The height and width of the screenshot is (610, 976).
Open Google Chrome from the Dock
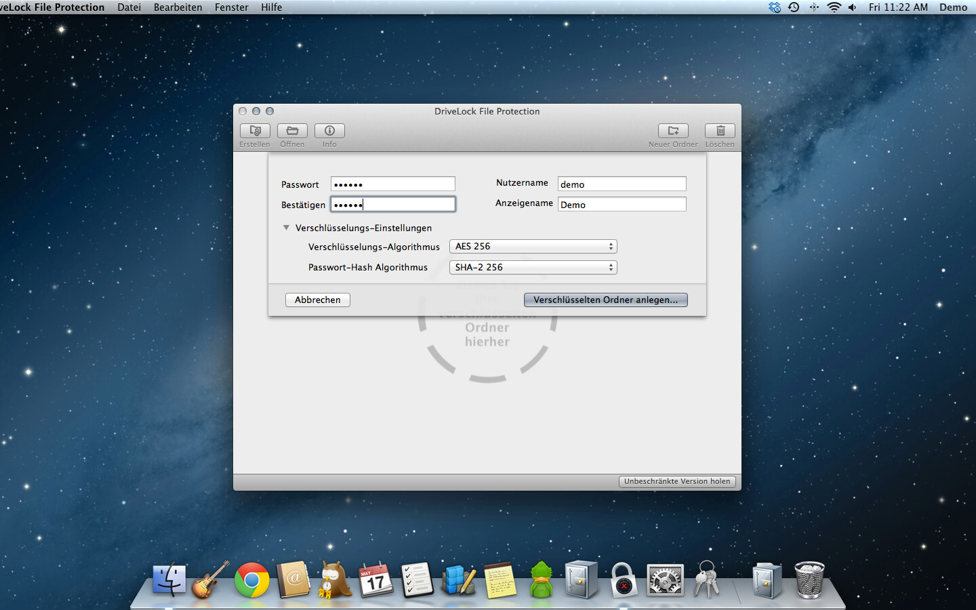click(251, 580)
